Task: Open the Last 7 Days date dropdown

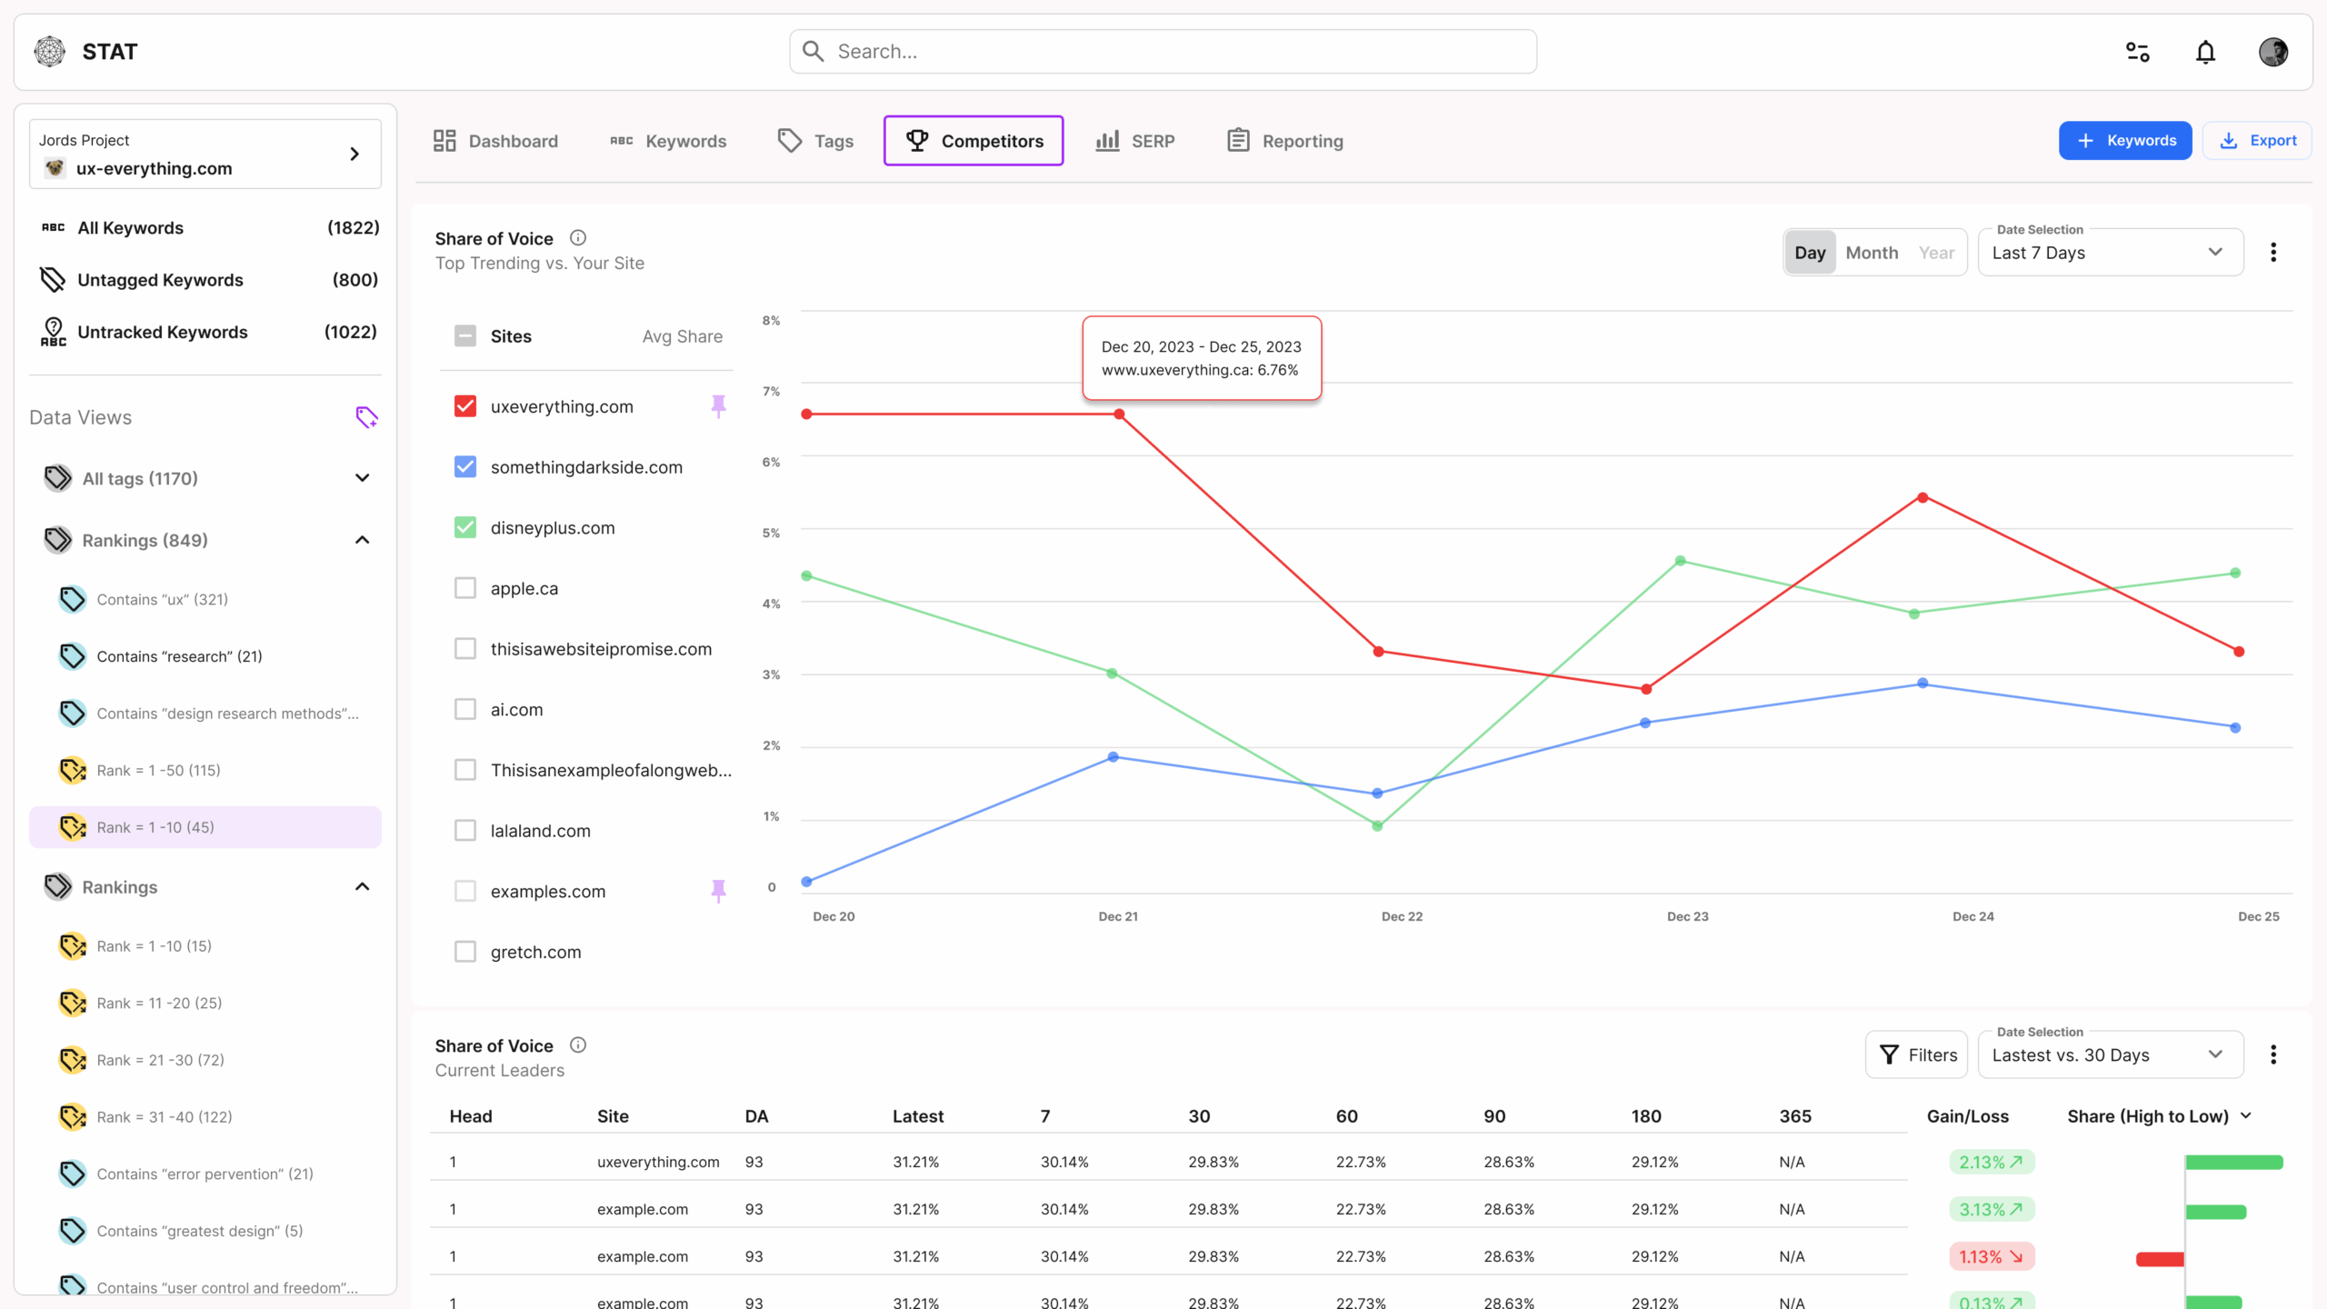Action: tap(2111, 253)
